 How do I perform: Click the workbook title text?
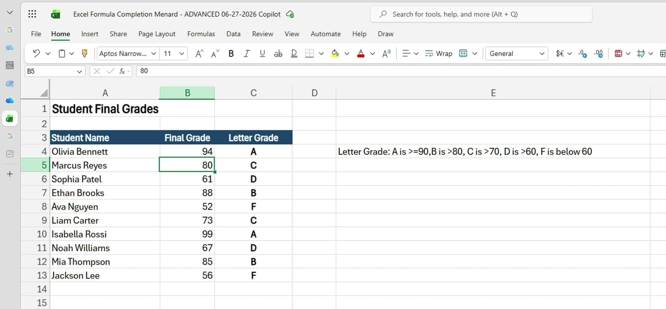177,14
